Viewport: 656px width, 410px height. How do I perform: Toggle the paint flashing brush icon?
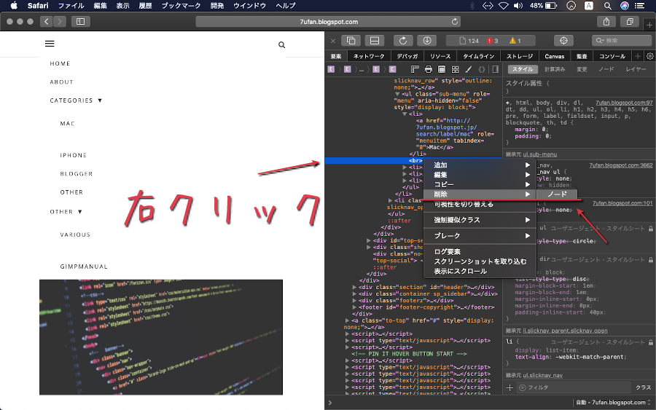(469, 69)
